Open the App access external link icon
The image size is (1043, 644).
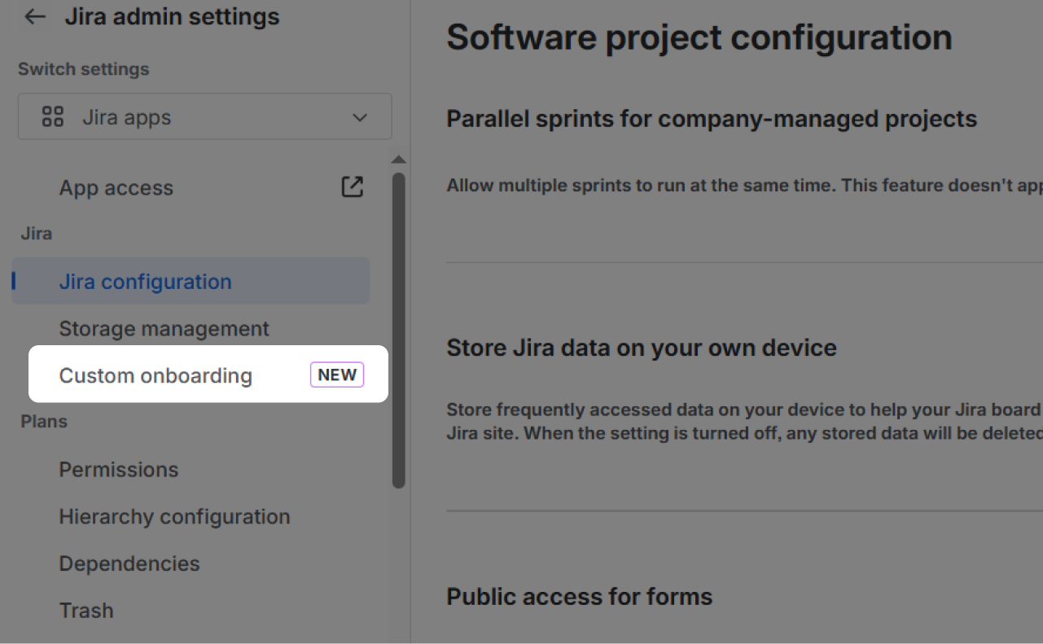coord(352,187)
